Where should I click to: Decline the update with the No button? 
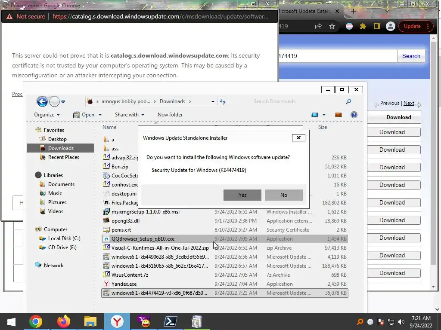point(283,195)
